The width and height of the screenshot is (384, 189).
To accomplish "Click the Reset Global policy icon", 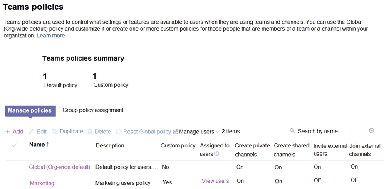I will click(x=119, y=132).
